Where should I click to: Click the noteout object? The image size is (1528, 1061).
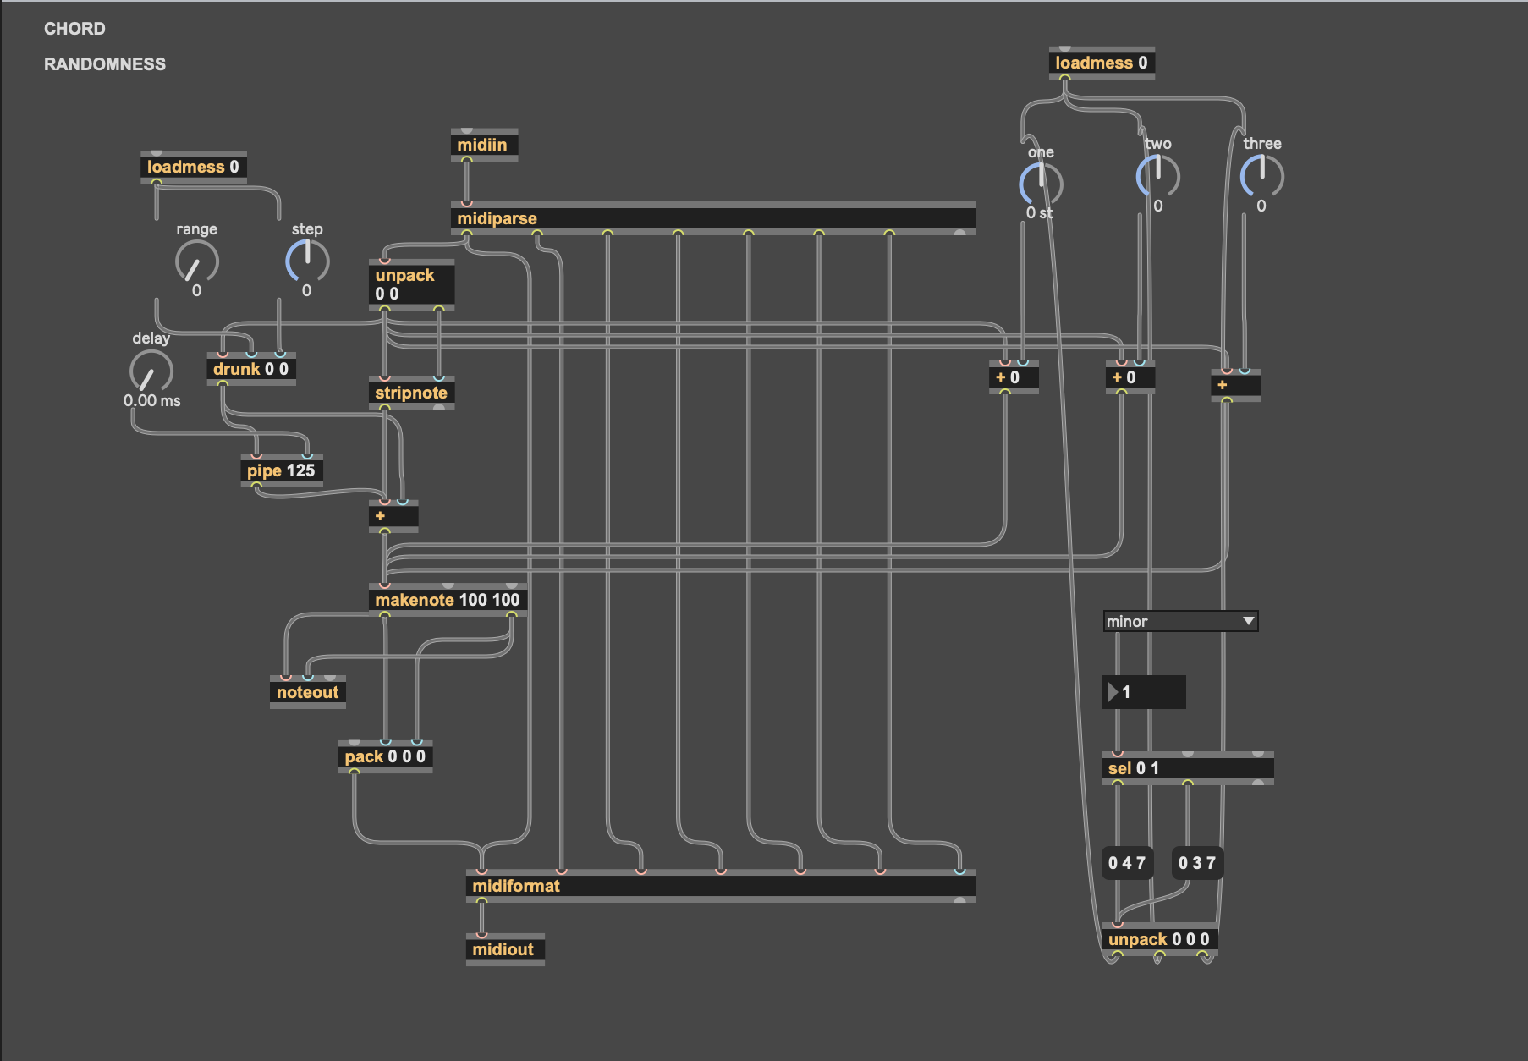point(308,691)
